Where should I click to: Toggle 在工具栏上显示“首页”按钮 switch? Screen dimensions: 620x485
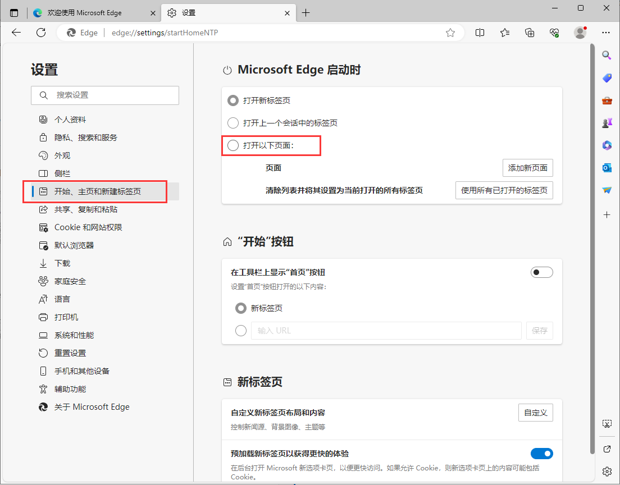pos(542,272)
